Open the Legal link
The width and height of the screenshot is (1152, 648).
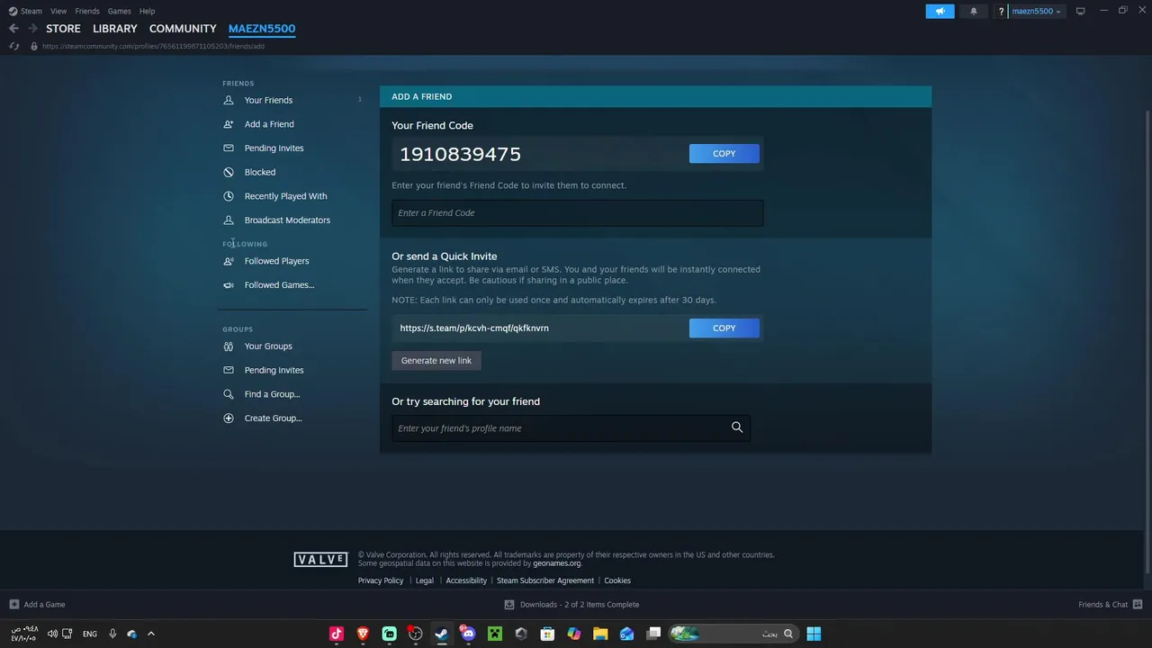(425, 580)
